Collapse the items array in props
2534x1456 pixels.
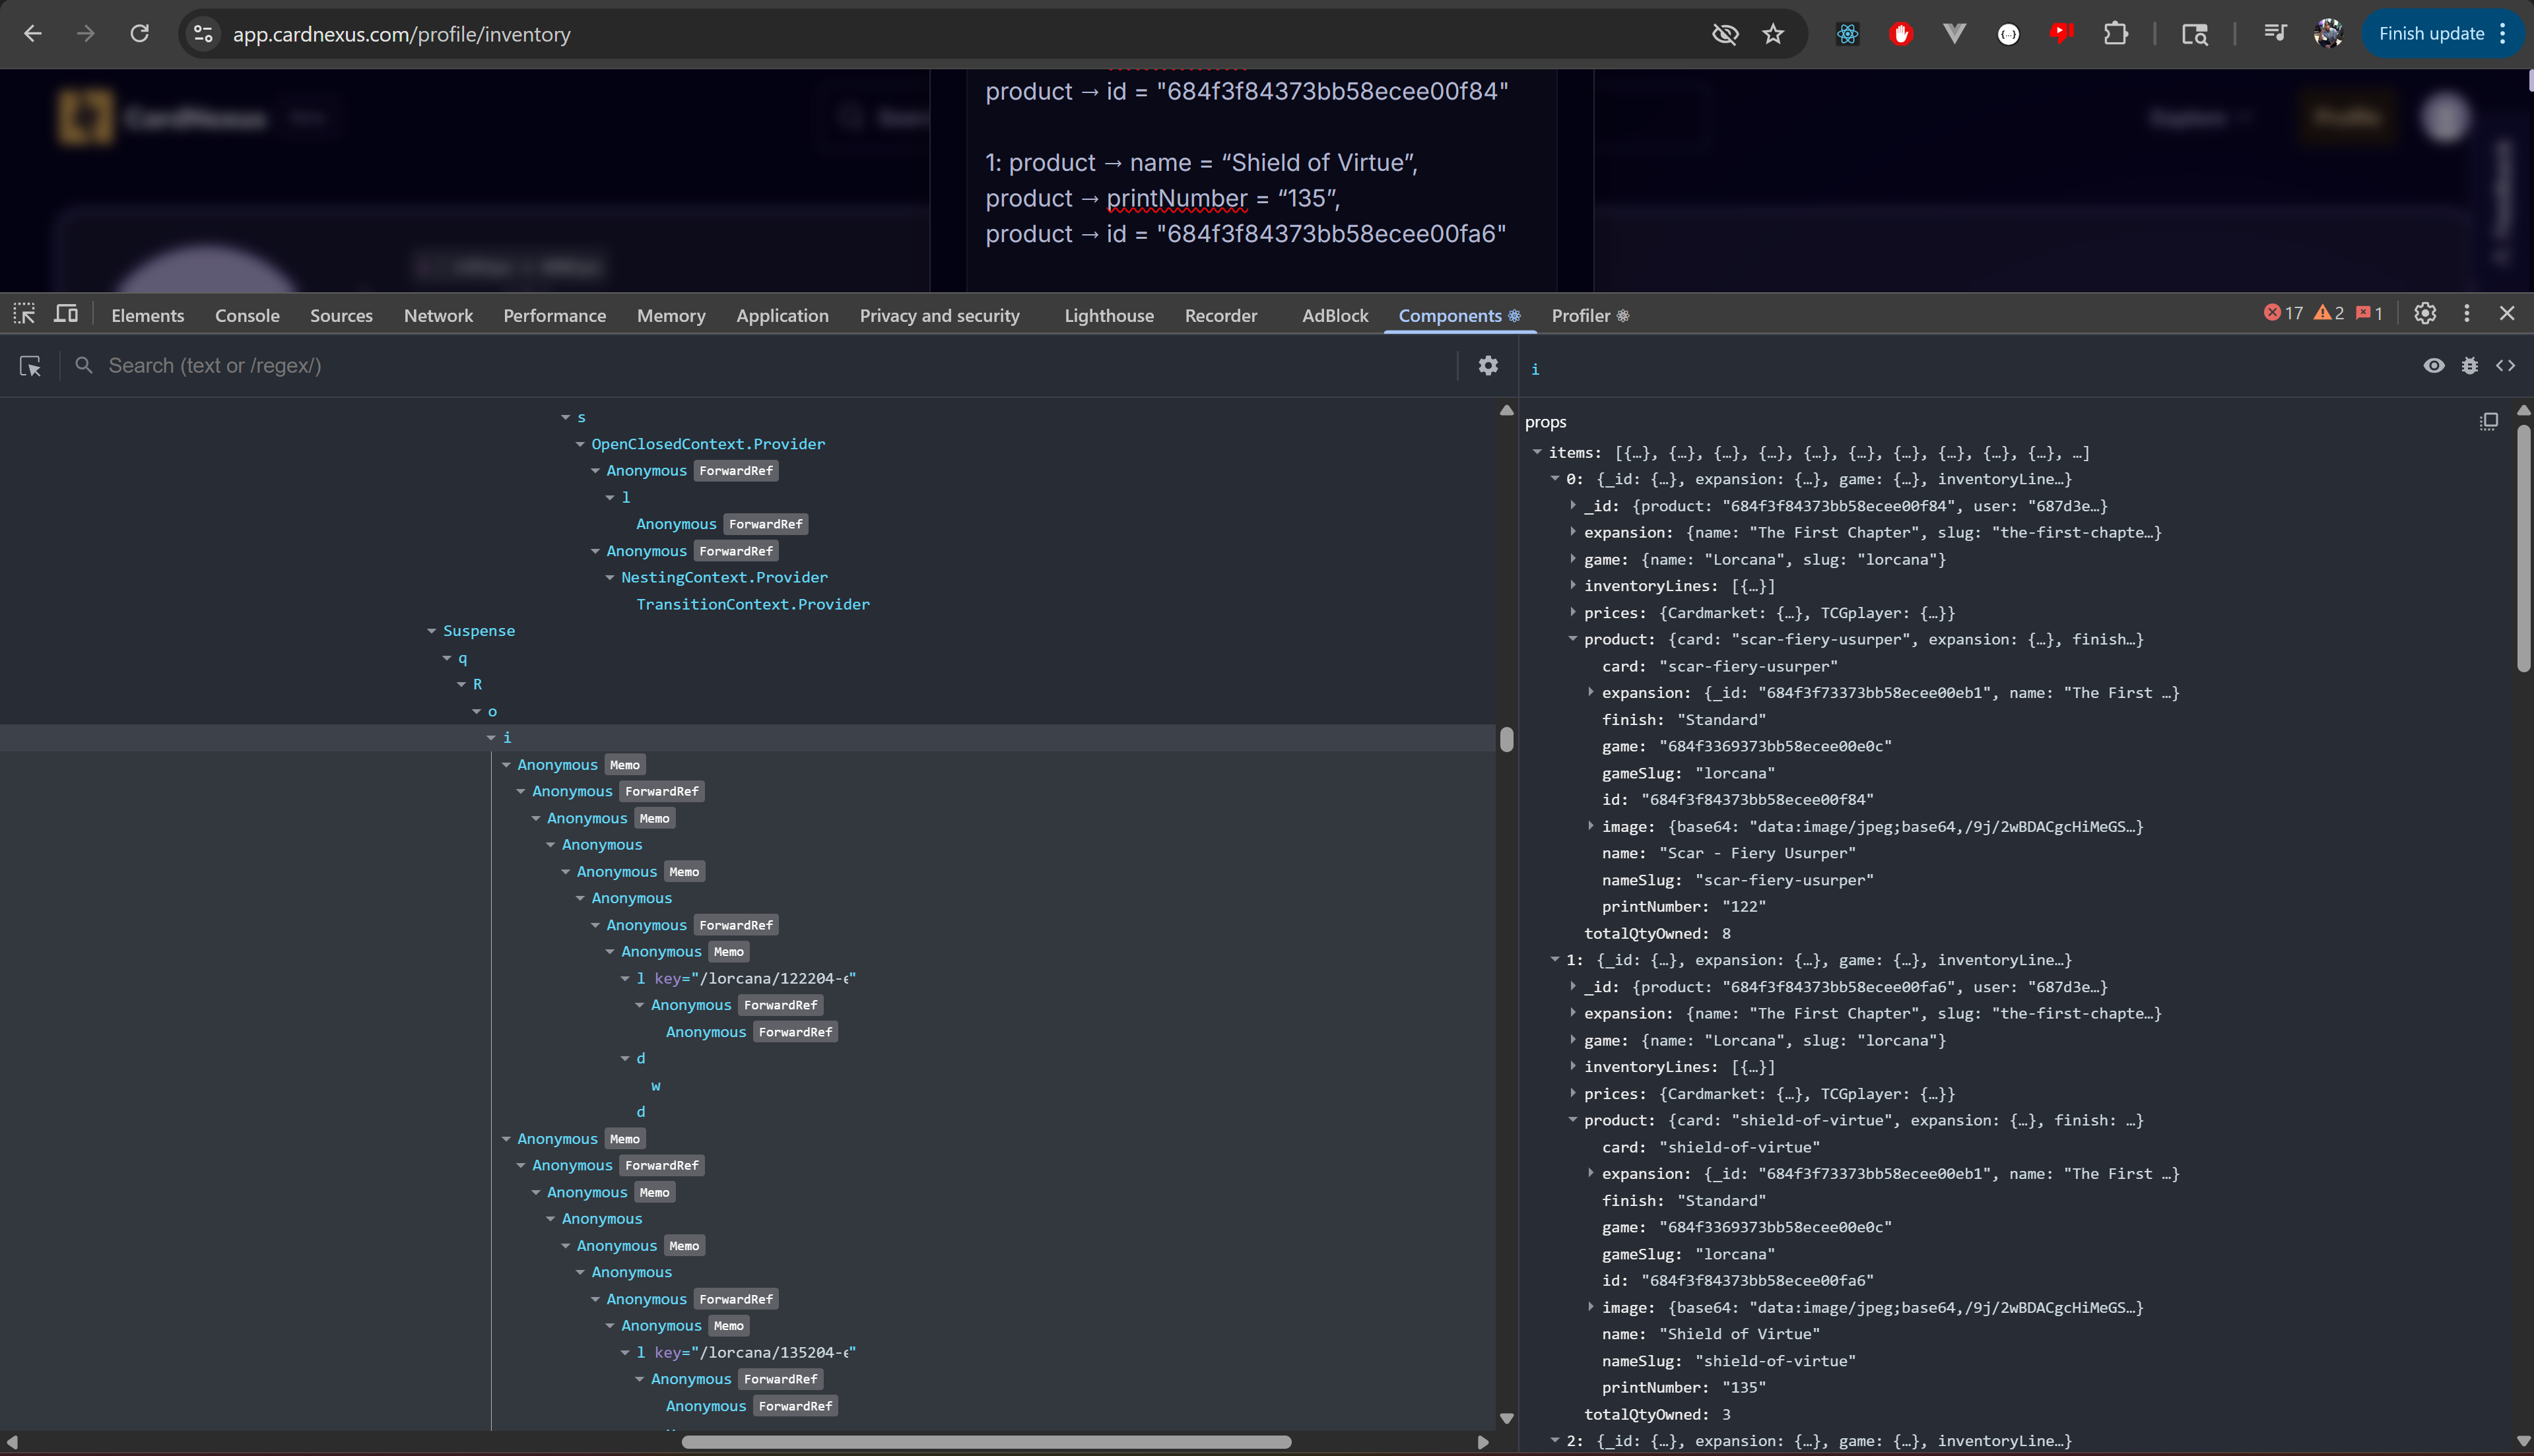[1537, 453]
